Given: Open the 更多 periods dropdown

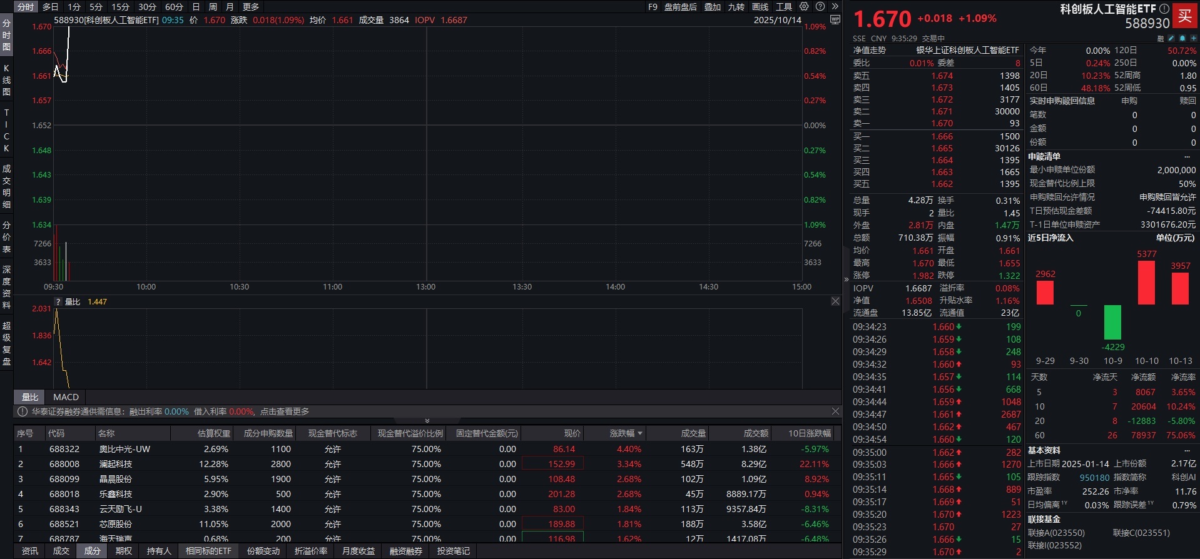Looking at the screenshot, I should point(251,7).
